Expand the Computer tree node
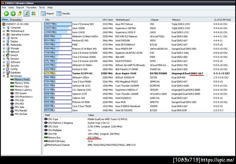Image resolution: width=236 pixels, height=164 pixels. click(x=4, y=27)
